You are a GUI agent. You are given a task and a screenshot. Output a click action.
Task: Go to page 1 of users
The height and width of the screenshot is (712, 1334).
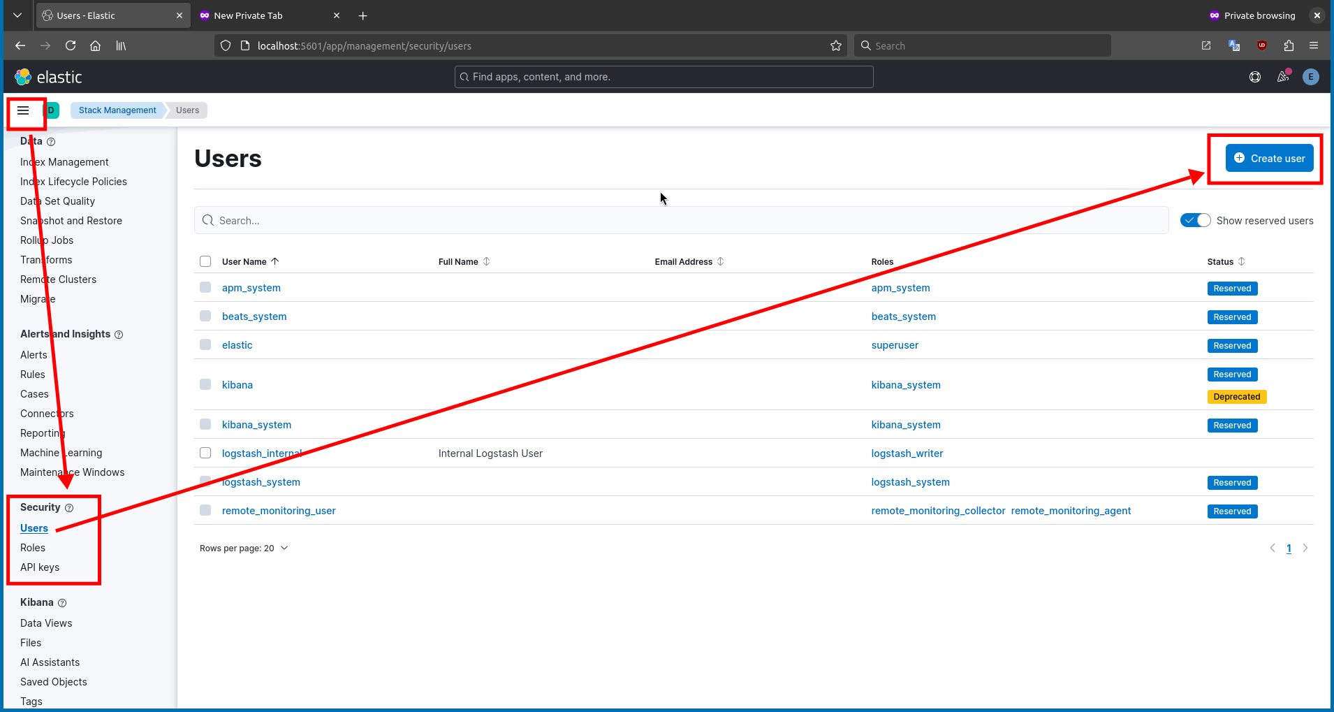[1289, 548]
